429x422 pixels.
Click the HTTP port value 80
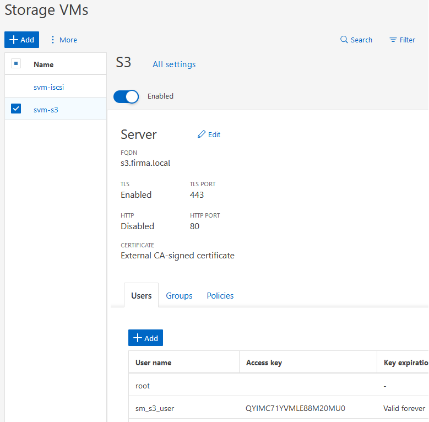[x=194, y=226]
